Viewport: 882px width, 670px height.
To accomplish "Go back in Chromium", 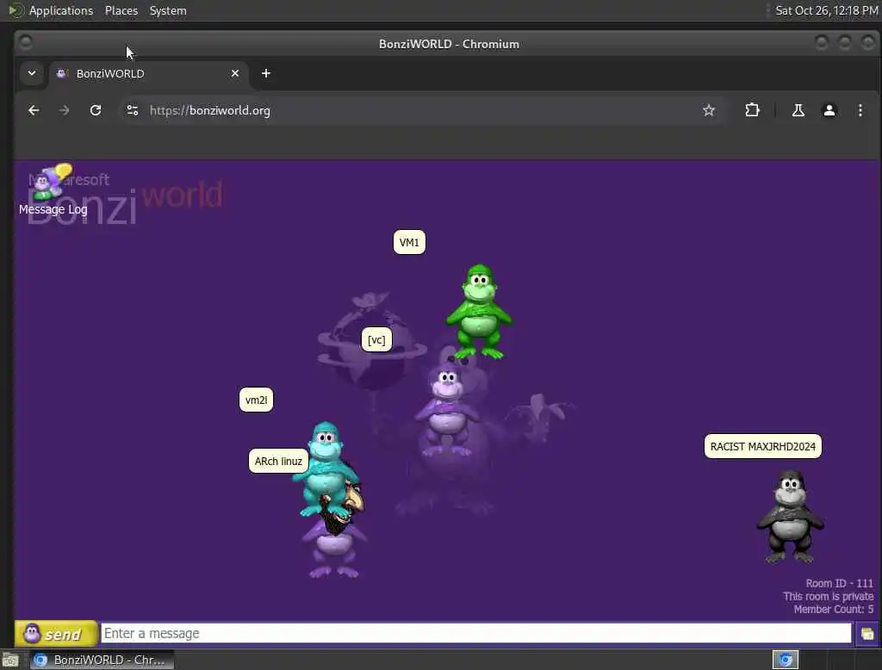I will point(34,110).
